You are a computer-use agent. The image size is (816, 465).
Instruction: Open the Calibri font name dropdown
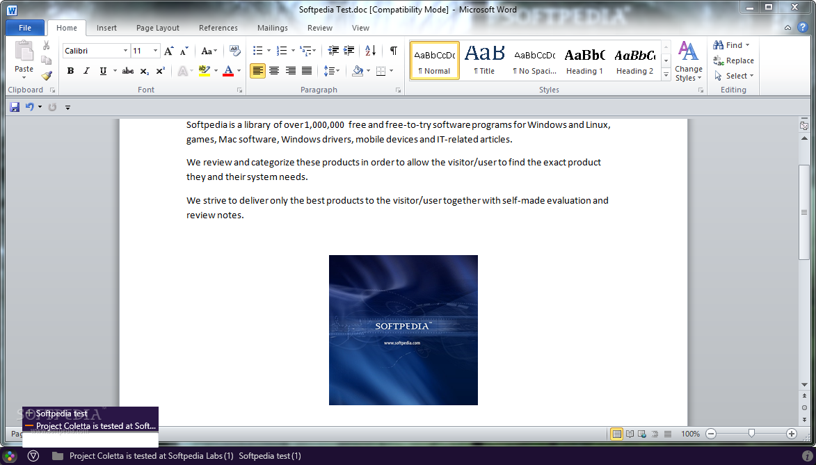(125, 51)
